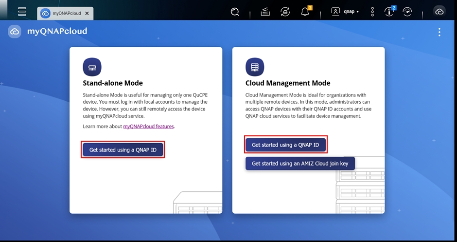Screen dimensions: 457x242
Task: Open the search magnifier in the top bar
Action: [x=235, y=12]
